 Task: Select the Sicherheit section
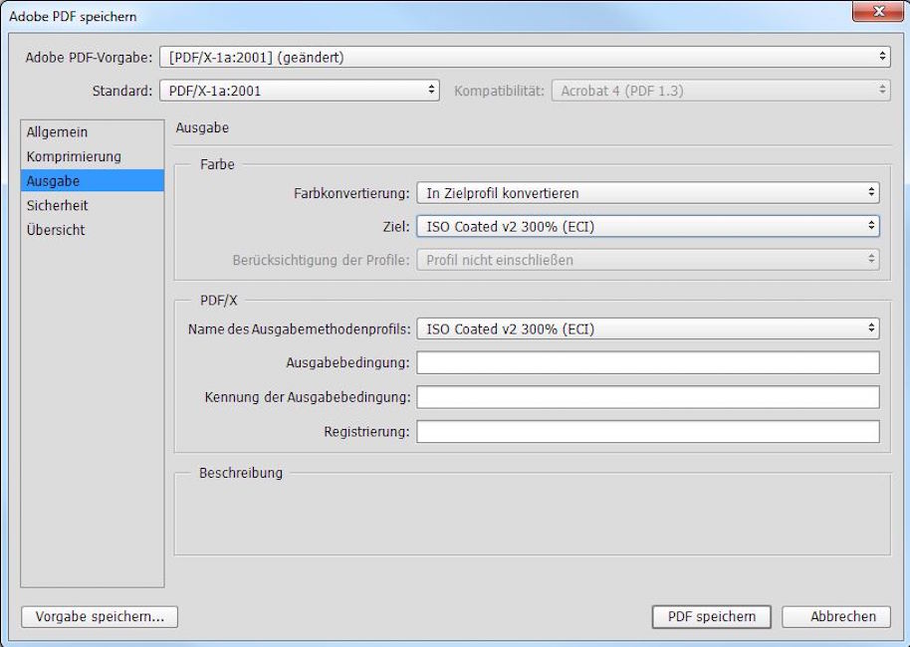[93, 205]
